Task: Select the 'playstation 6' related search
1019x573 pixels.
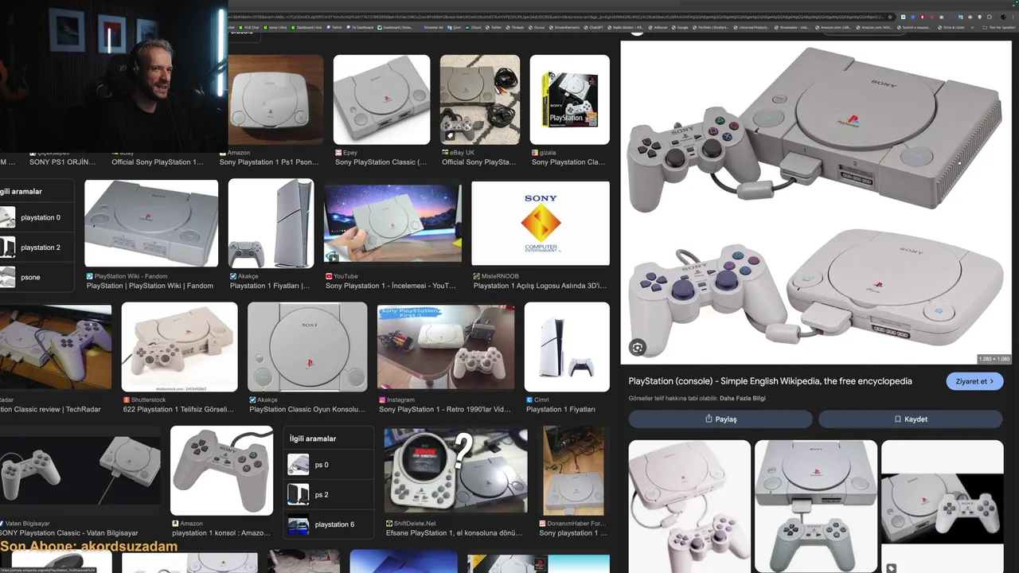Action: (329, 524)
